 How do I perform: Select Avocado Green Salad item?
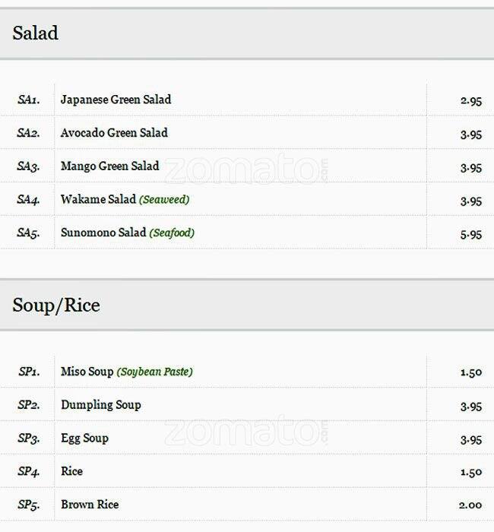tap(114, 133)
